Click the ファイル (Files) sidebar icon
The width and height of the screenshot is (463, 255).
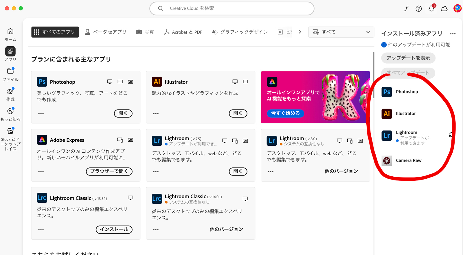10,71
